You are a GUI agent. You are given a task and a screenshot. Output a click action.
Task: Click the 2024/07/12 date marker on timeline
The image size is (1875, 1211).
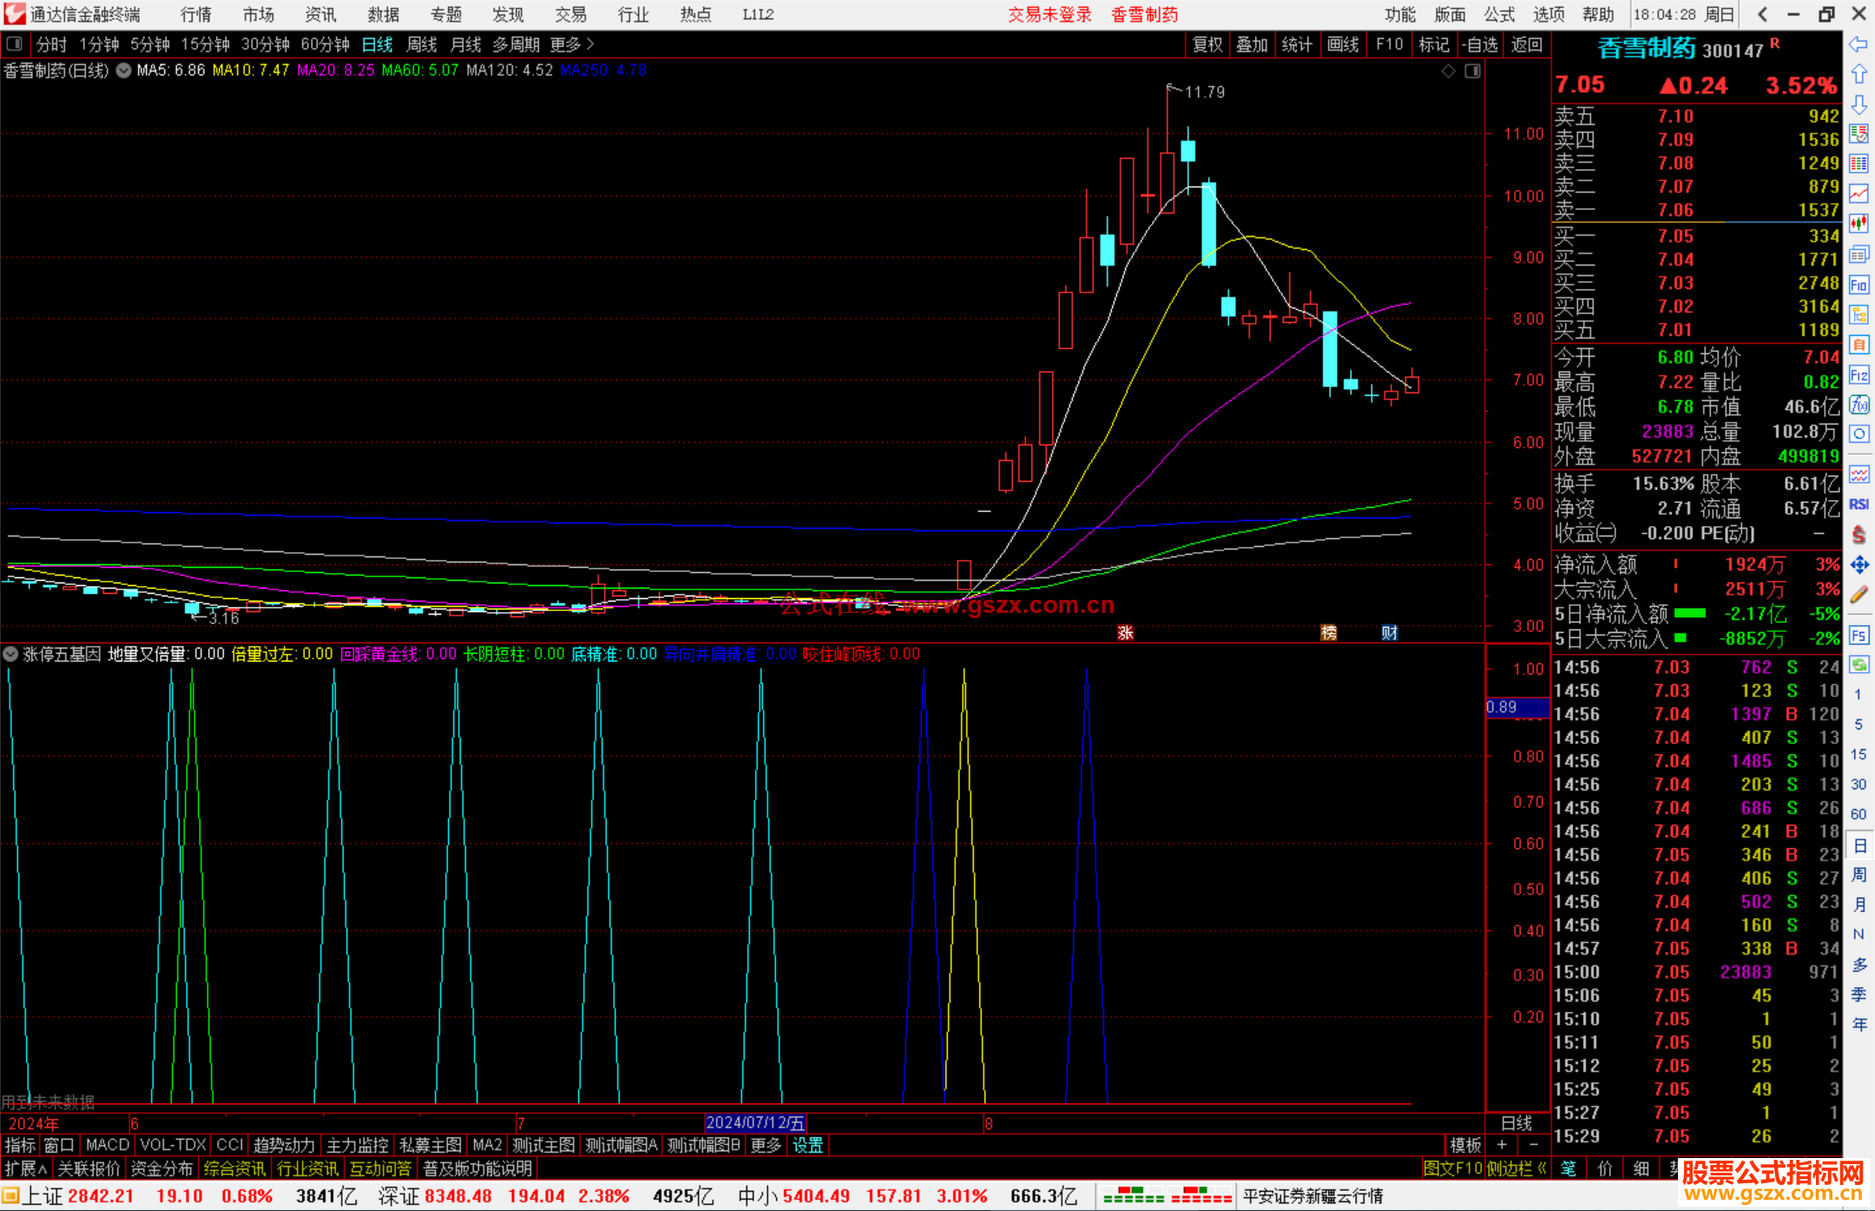pos(754,1122)
